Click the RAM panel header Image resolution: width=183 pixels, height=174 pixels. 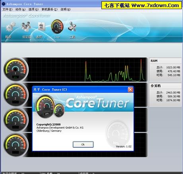(165, 61)
